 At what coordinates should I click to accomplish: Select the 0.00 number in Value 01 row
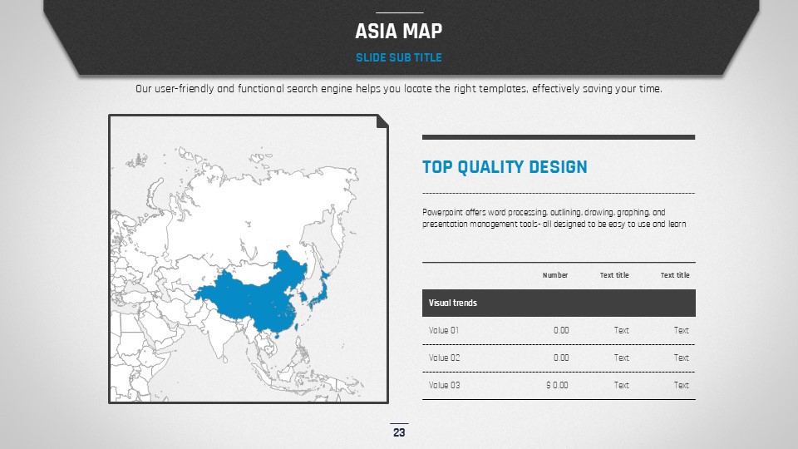(x=561, y=330)
